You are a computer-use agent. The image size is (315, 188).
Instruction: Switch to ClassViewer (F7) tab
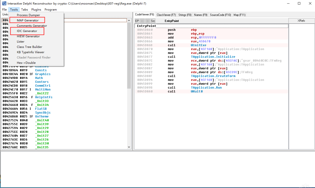166,15
